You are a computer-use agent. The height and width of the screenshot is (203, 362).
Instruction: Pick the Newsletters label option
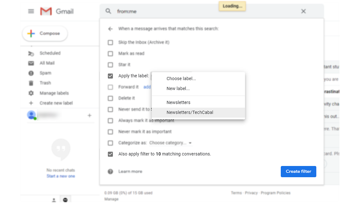point(179,102)
